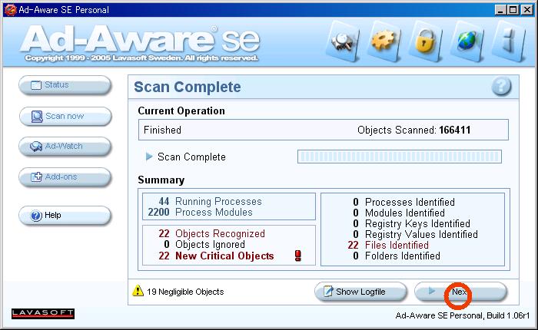
Task: Click the Show Logfile button
Action: tap(360, 292)
